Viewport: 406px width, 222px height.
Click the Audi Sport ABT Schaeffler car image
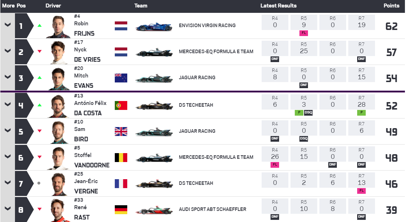[154, 210]
